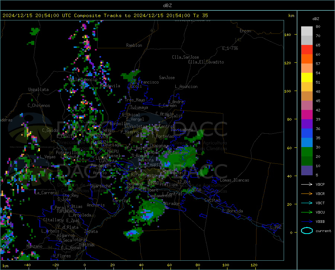Click the Encon map label
The image size is (335, 270).
coord(245,31)
